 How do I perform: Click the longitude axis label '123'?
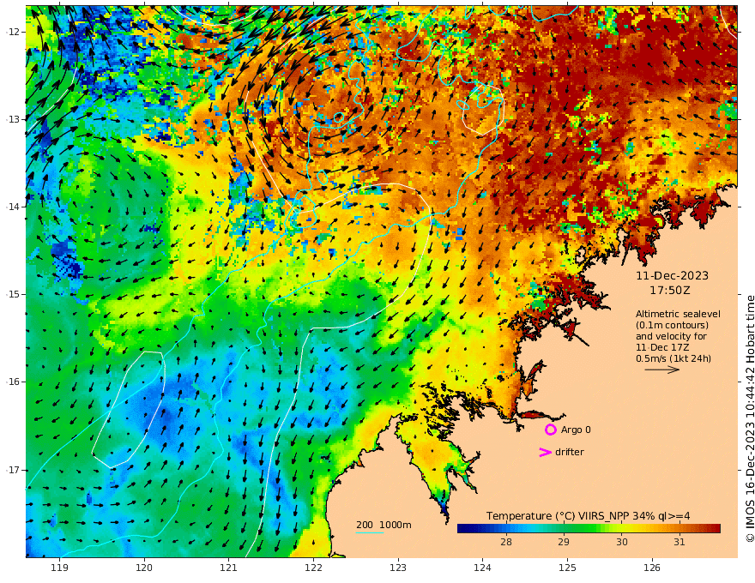(x=398, y=568)
